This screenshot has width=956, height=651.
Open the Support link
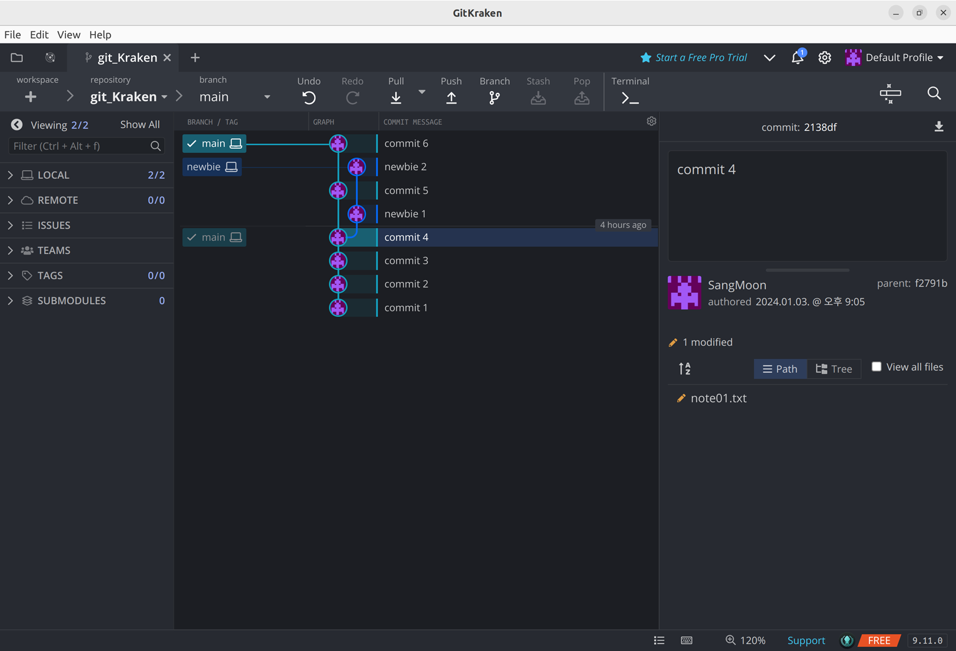tap(806, 640)
